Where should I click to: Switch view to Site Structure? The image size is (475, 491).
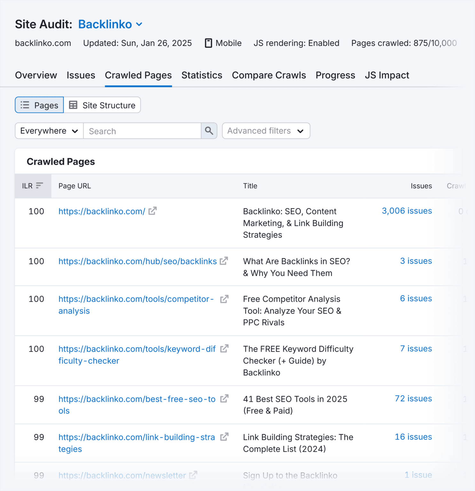[x=102, y=105]
